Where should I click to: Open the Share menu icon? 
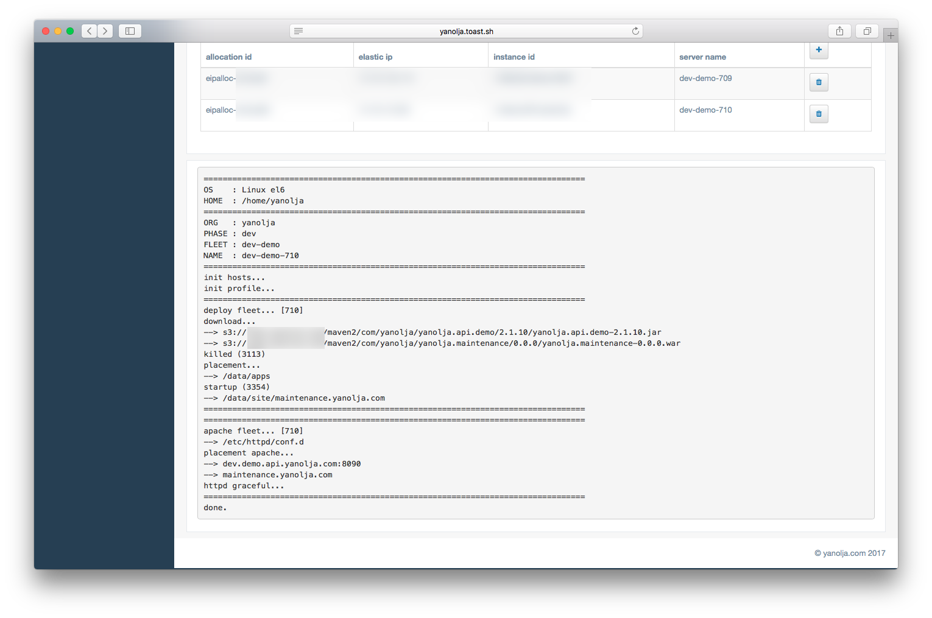[839, 31]
